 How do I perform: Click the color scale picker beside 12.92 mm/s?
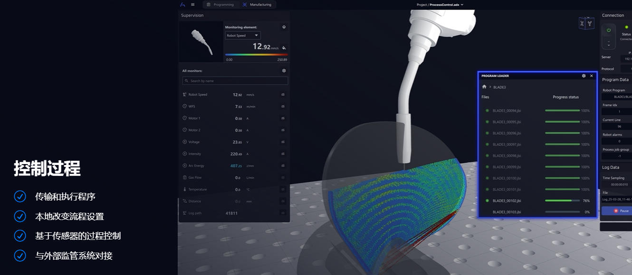(x=283, y=47)
